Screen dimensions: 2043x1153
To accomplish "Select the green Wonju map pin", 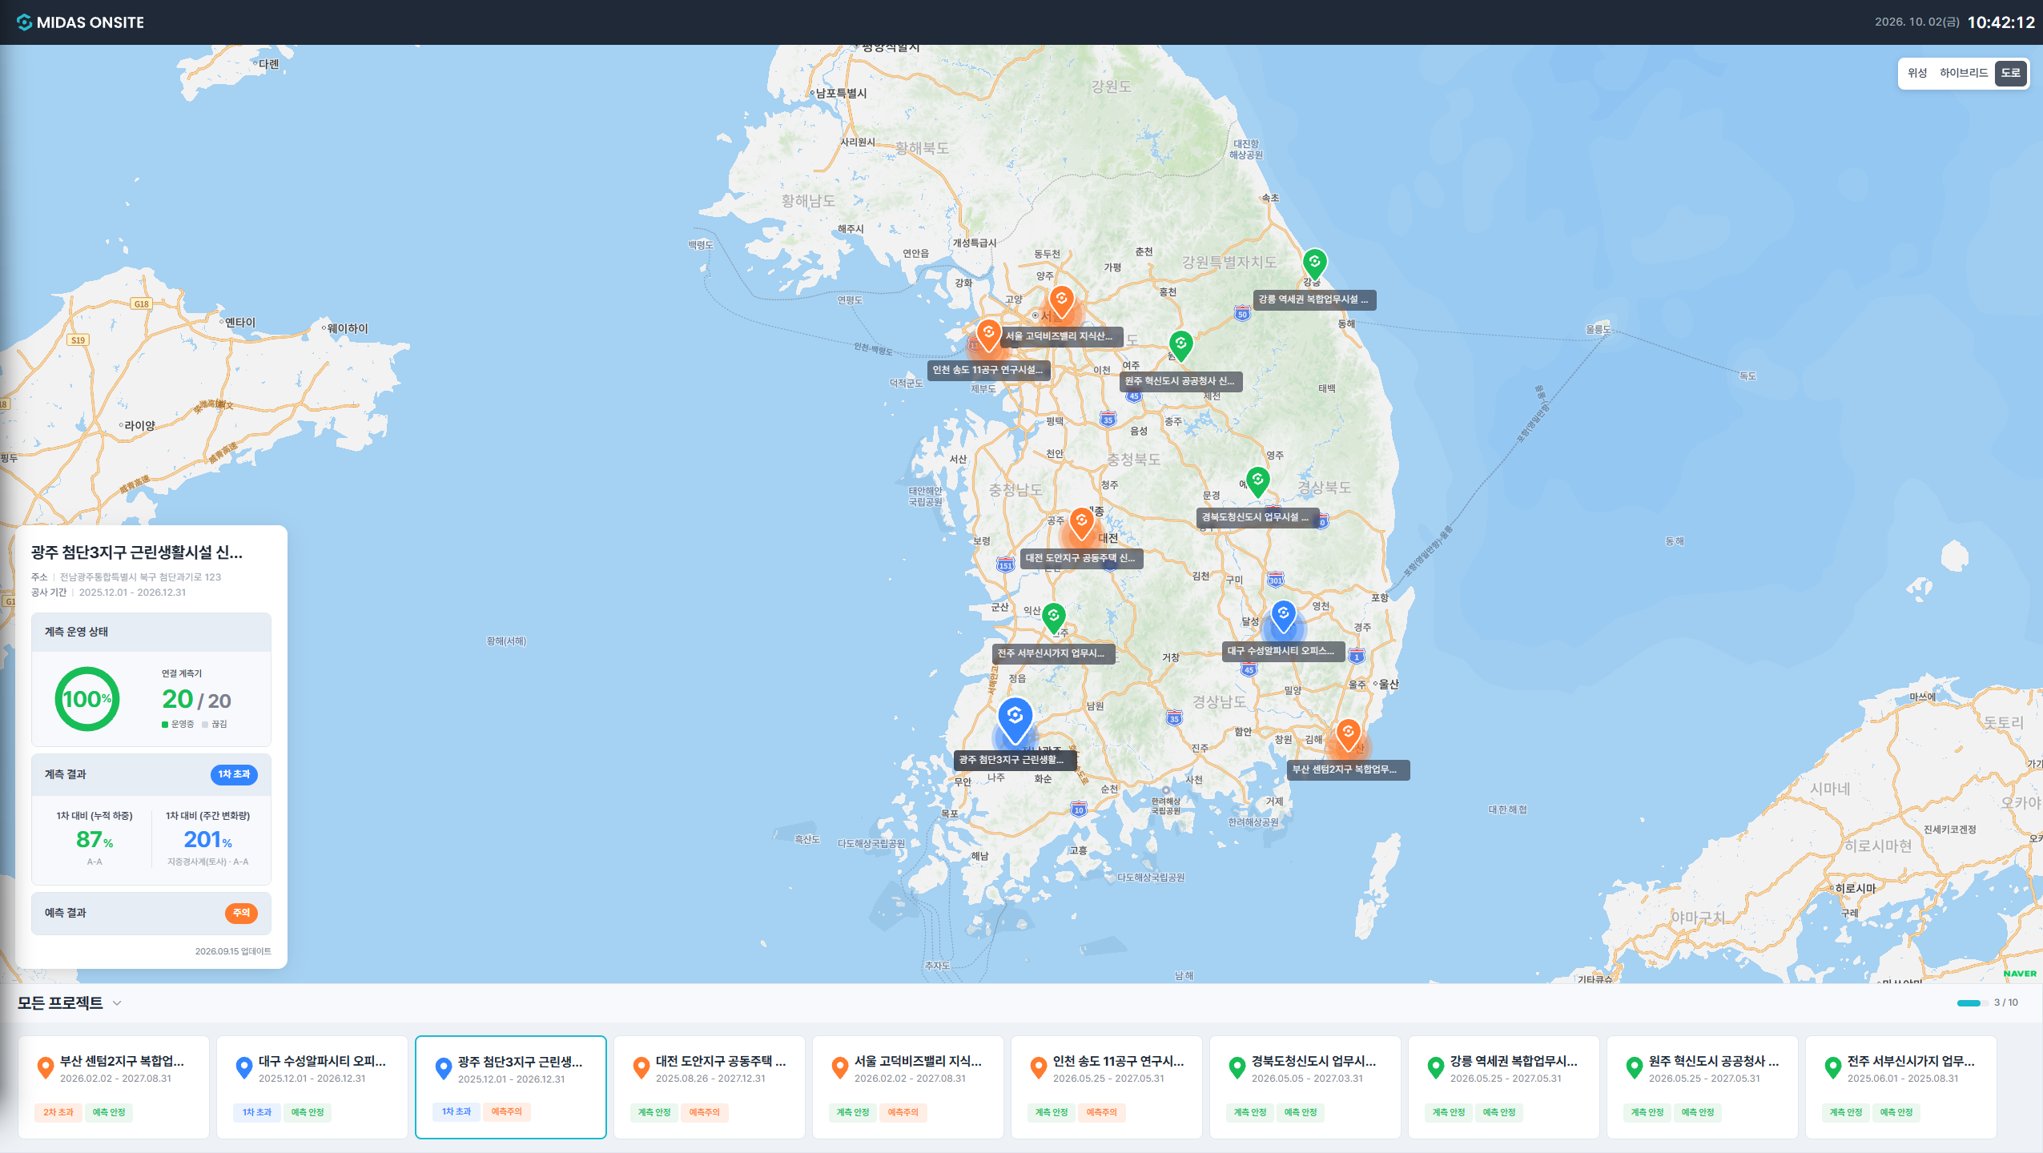I will click(1180, 346).
